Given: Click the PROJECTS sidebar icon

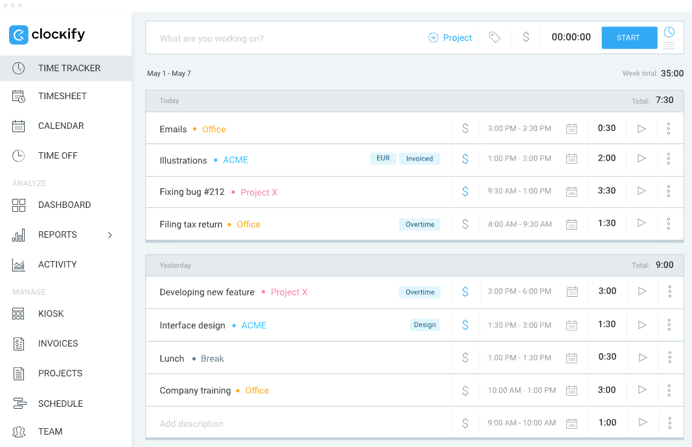Looking at the screenshot, I should pyautogui.click(x=19, y=374).
